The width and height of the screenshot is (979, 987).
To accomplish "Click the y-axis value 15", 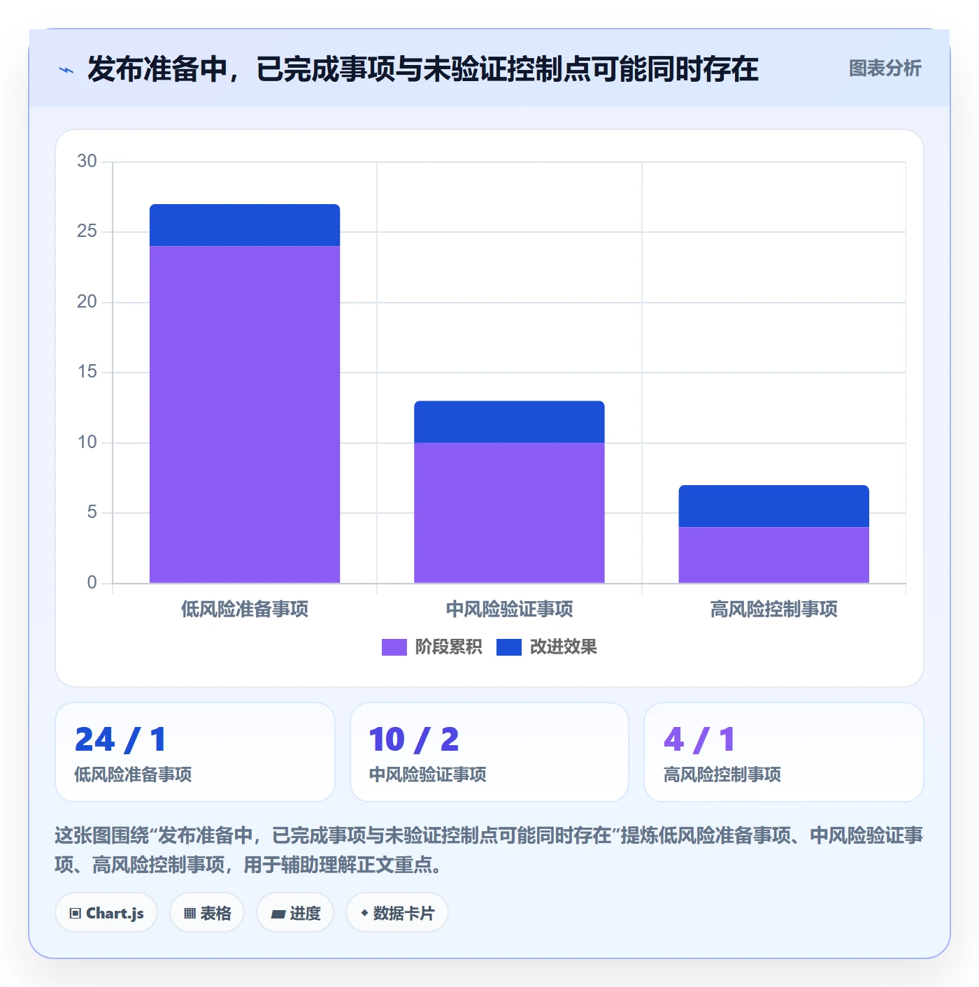I will [87, 372].
